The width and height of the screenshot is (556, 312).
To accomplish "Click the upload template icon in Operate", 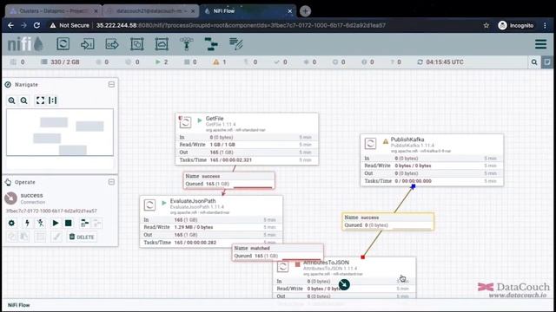I will click(97, 223).
